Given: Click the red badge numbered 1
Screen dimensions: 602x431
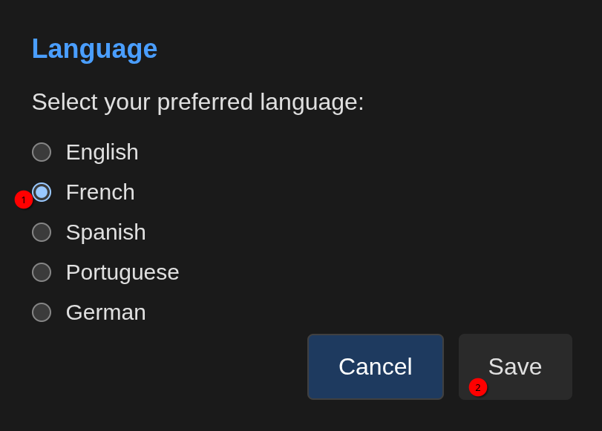Looking at the screenshot, I should [24, 200].
